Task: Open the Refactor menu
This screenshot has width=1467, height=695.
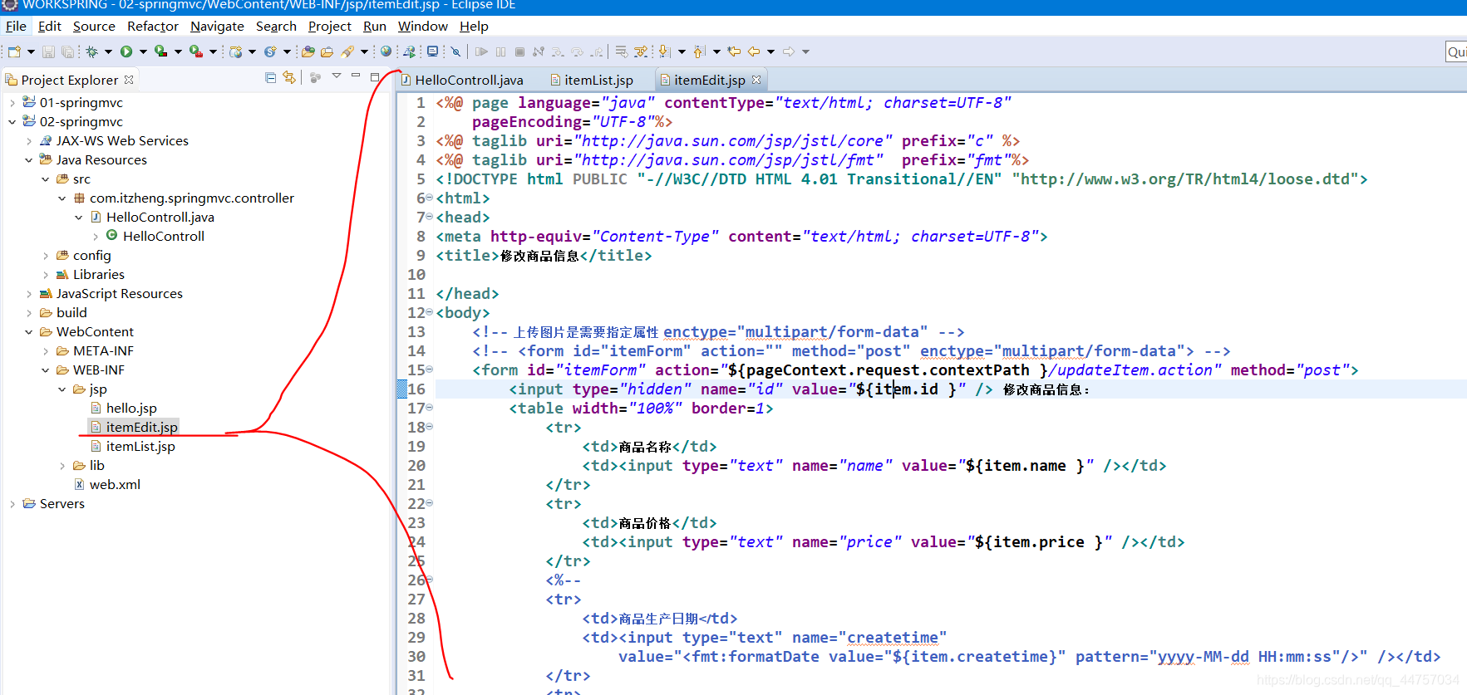Action: (152, 26)
